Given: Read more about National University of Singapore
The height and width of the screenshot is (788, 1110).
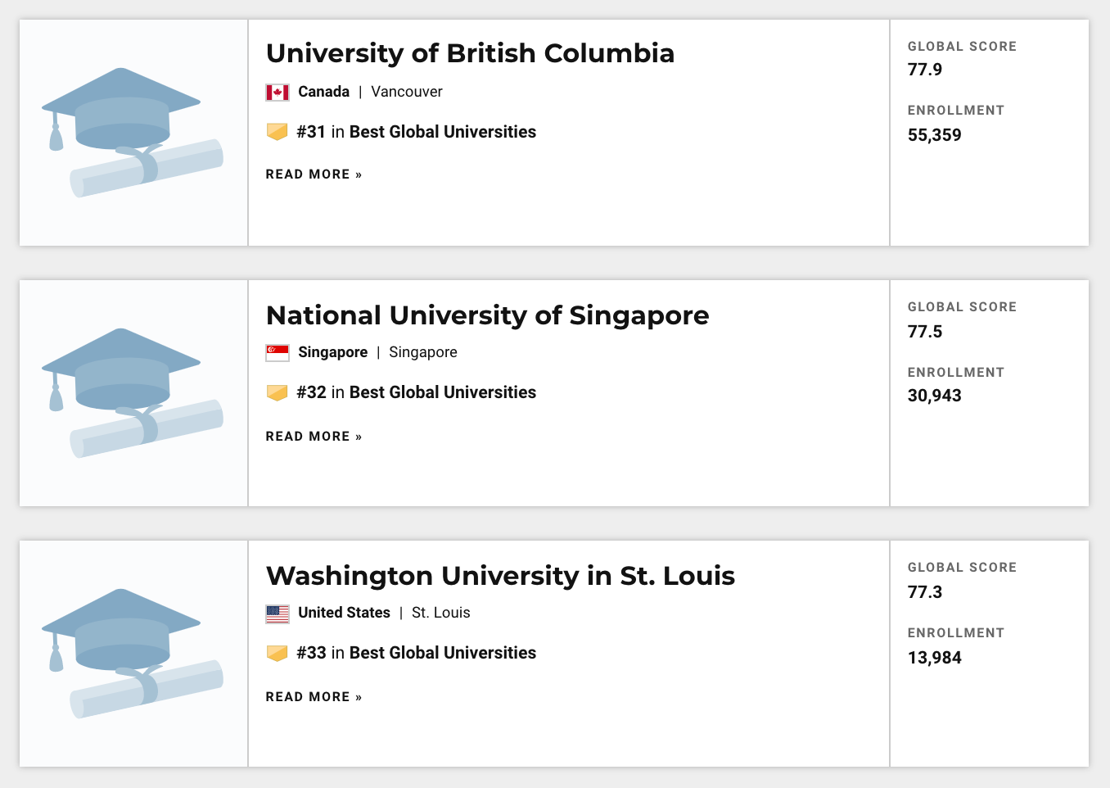Looking at the screenshot, I should 314,437.
